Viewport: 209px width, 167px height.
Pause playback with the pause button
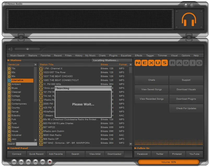(28, 162)
